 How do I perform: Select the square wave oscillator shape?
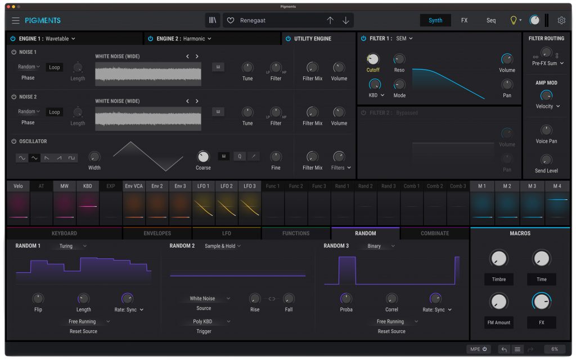coord(72,158)
